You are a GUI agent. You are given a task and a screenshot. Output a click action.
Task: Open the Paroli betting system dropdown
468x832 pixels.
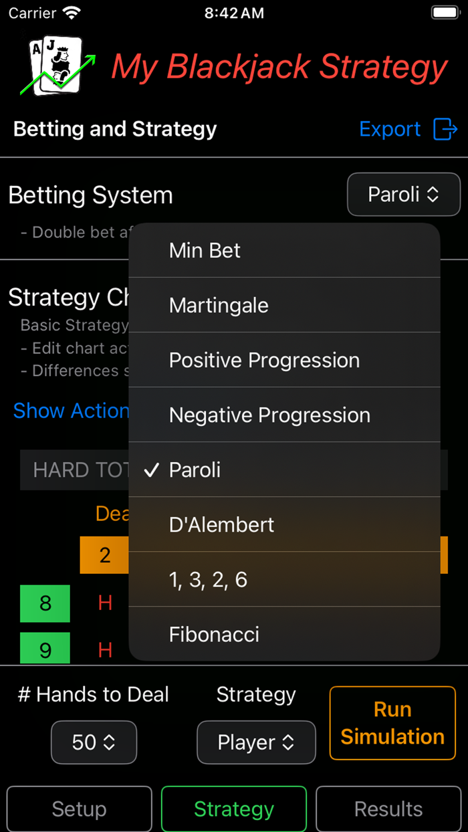pos(403,195)
